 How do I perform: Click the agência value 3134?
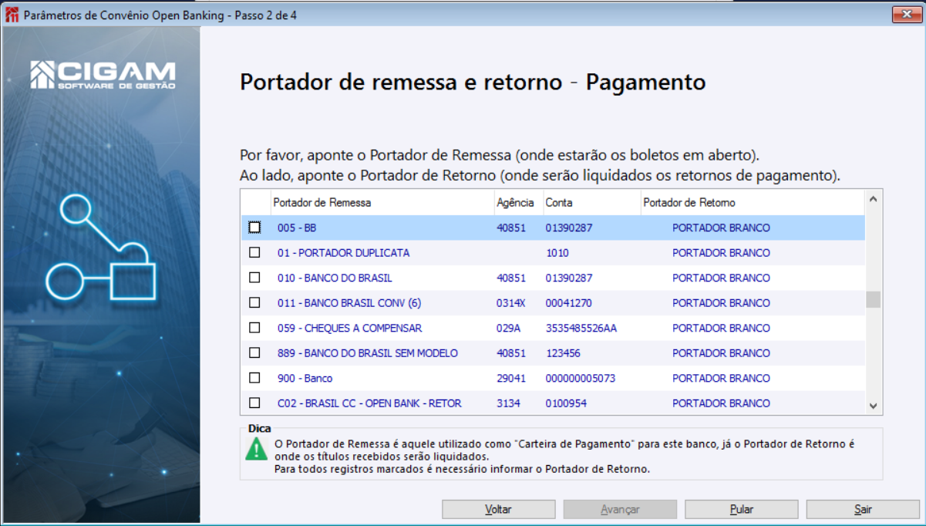point(509,403)
